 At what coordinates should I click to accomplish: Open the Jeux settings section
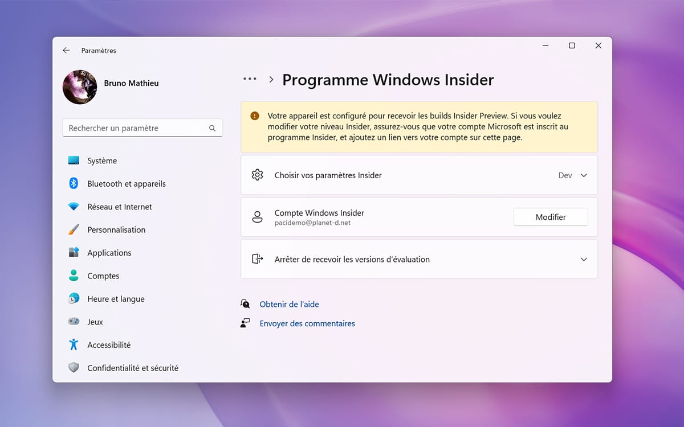click(x=74, y=322)
